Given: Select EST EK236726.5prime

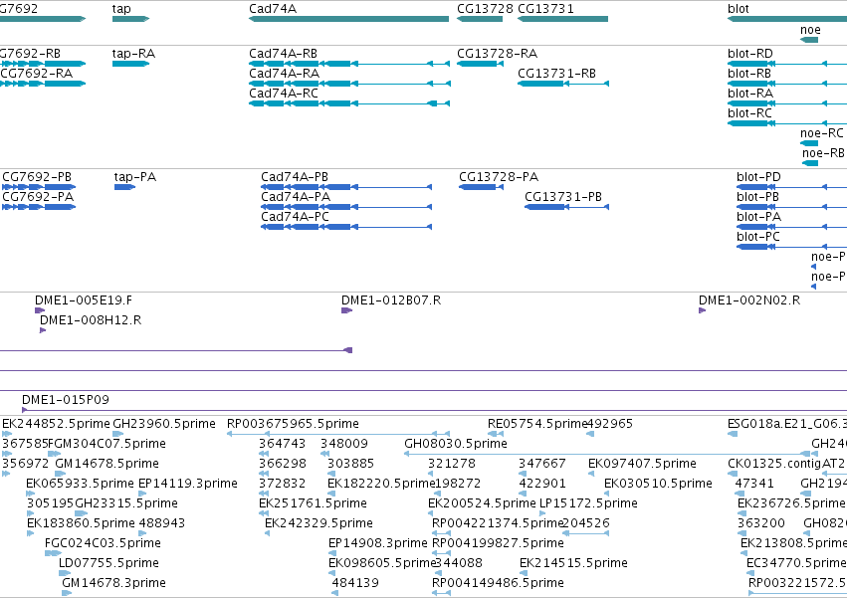Looking at the screenshot, I should [x=791, y=502].
